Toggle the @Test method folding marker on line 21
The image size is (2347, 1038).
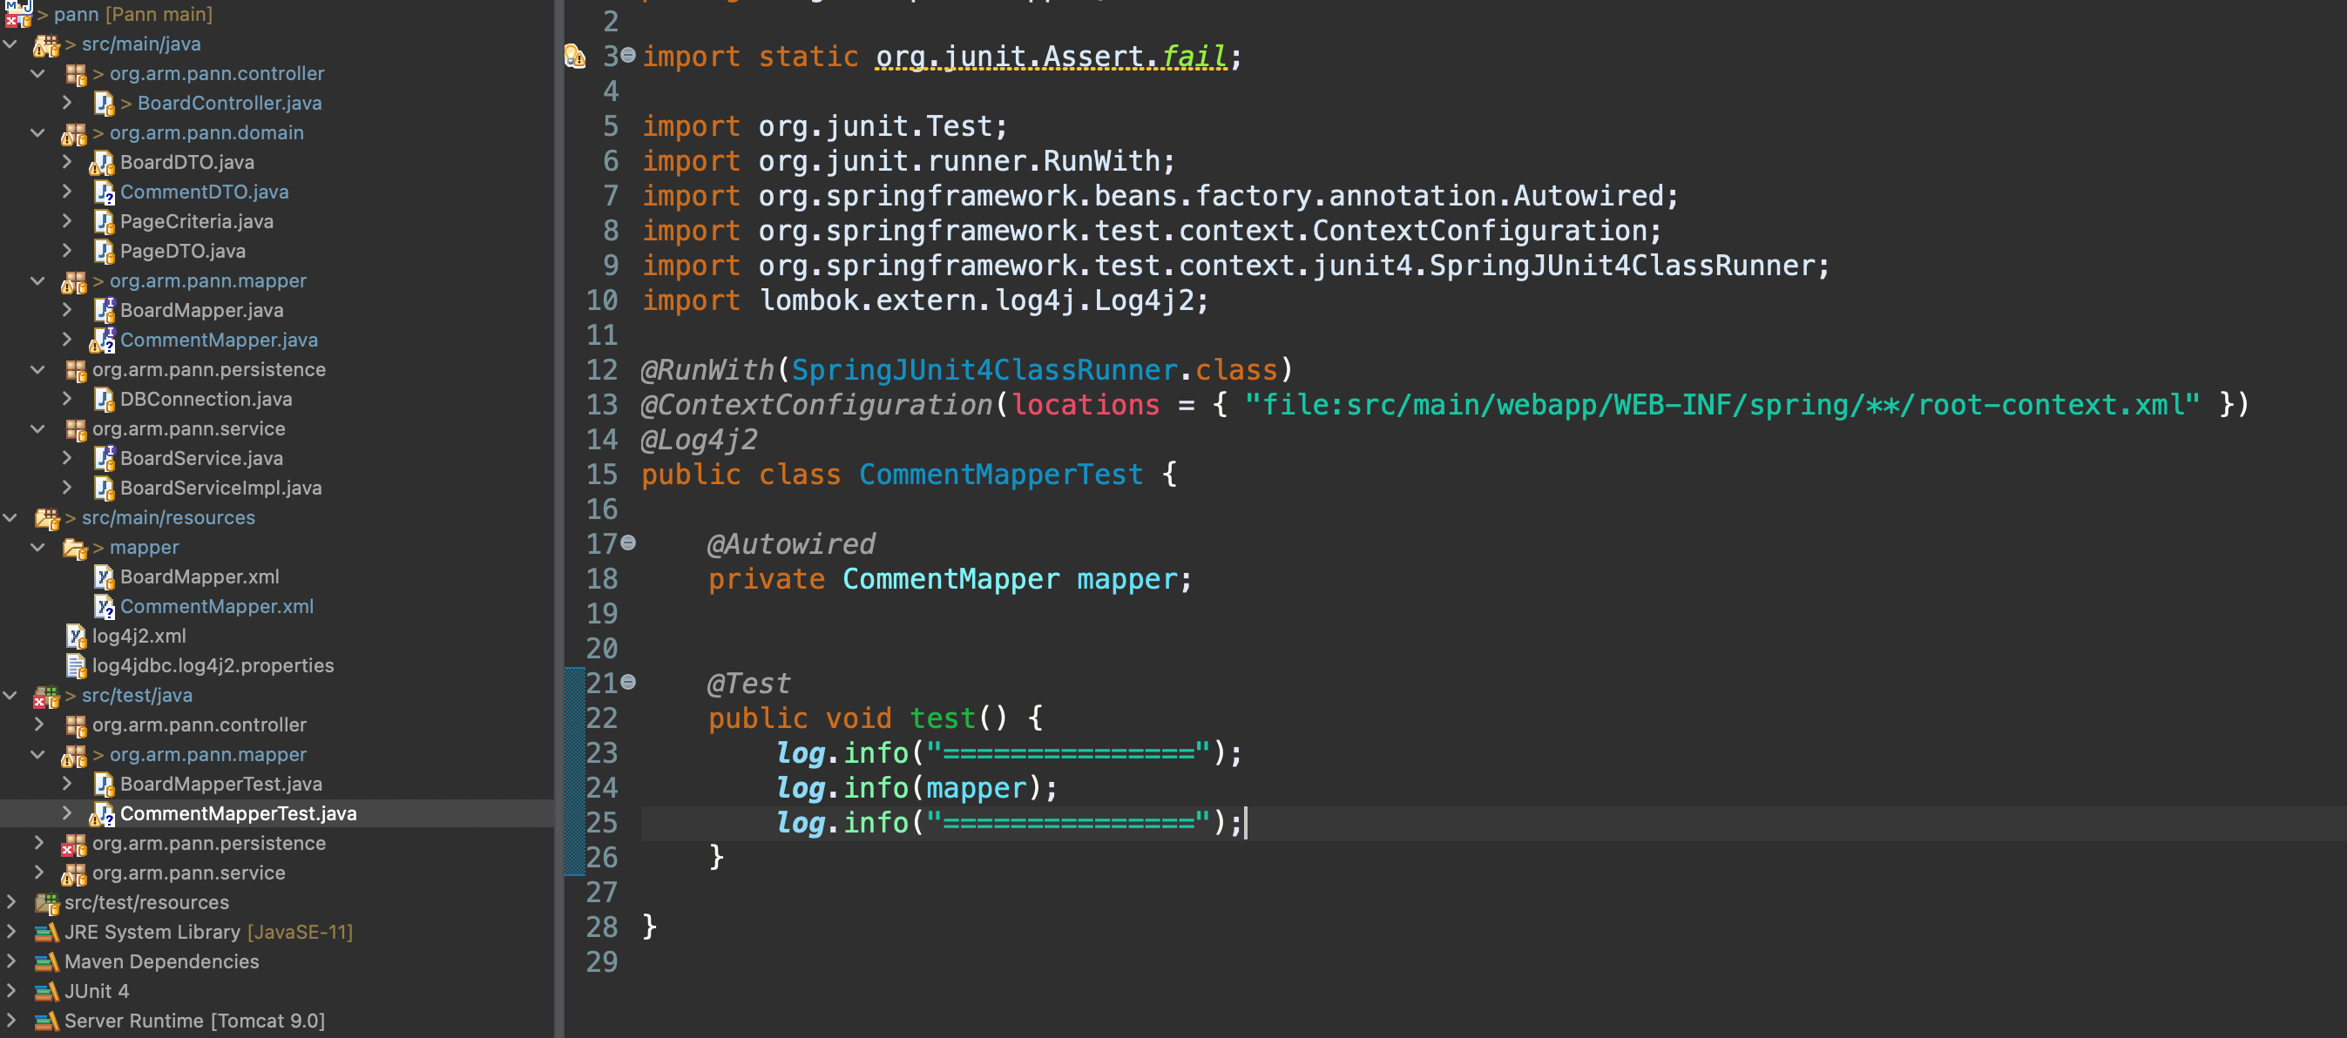click(x=628, y=682)
